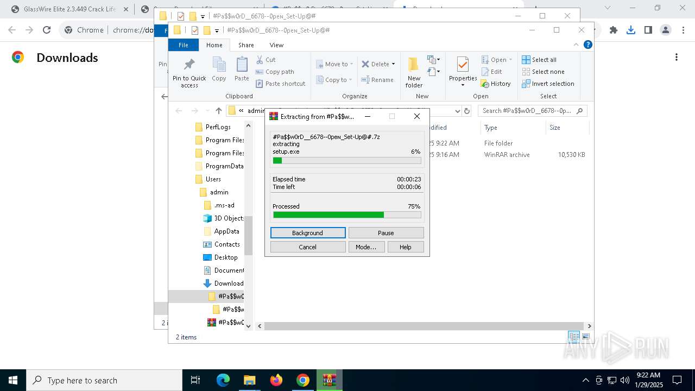Pause the WinRAR extraction
This screenshot has height=391, width=695.
click(386, 232)
